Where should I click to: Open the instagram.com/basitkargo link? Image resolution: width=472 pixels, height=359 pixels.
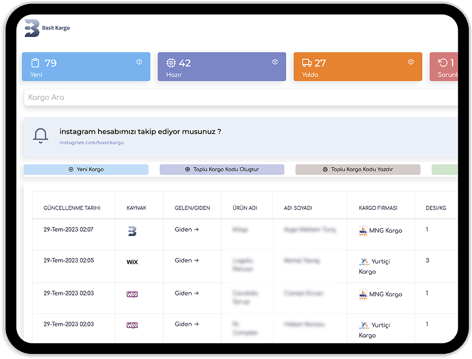(91, 143)
